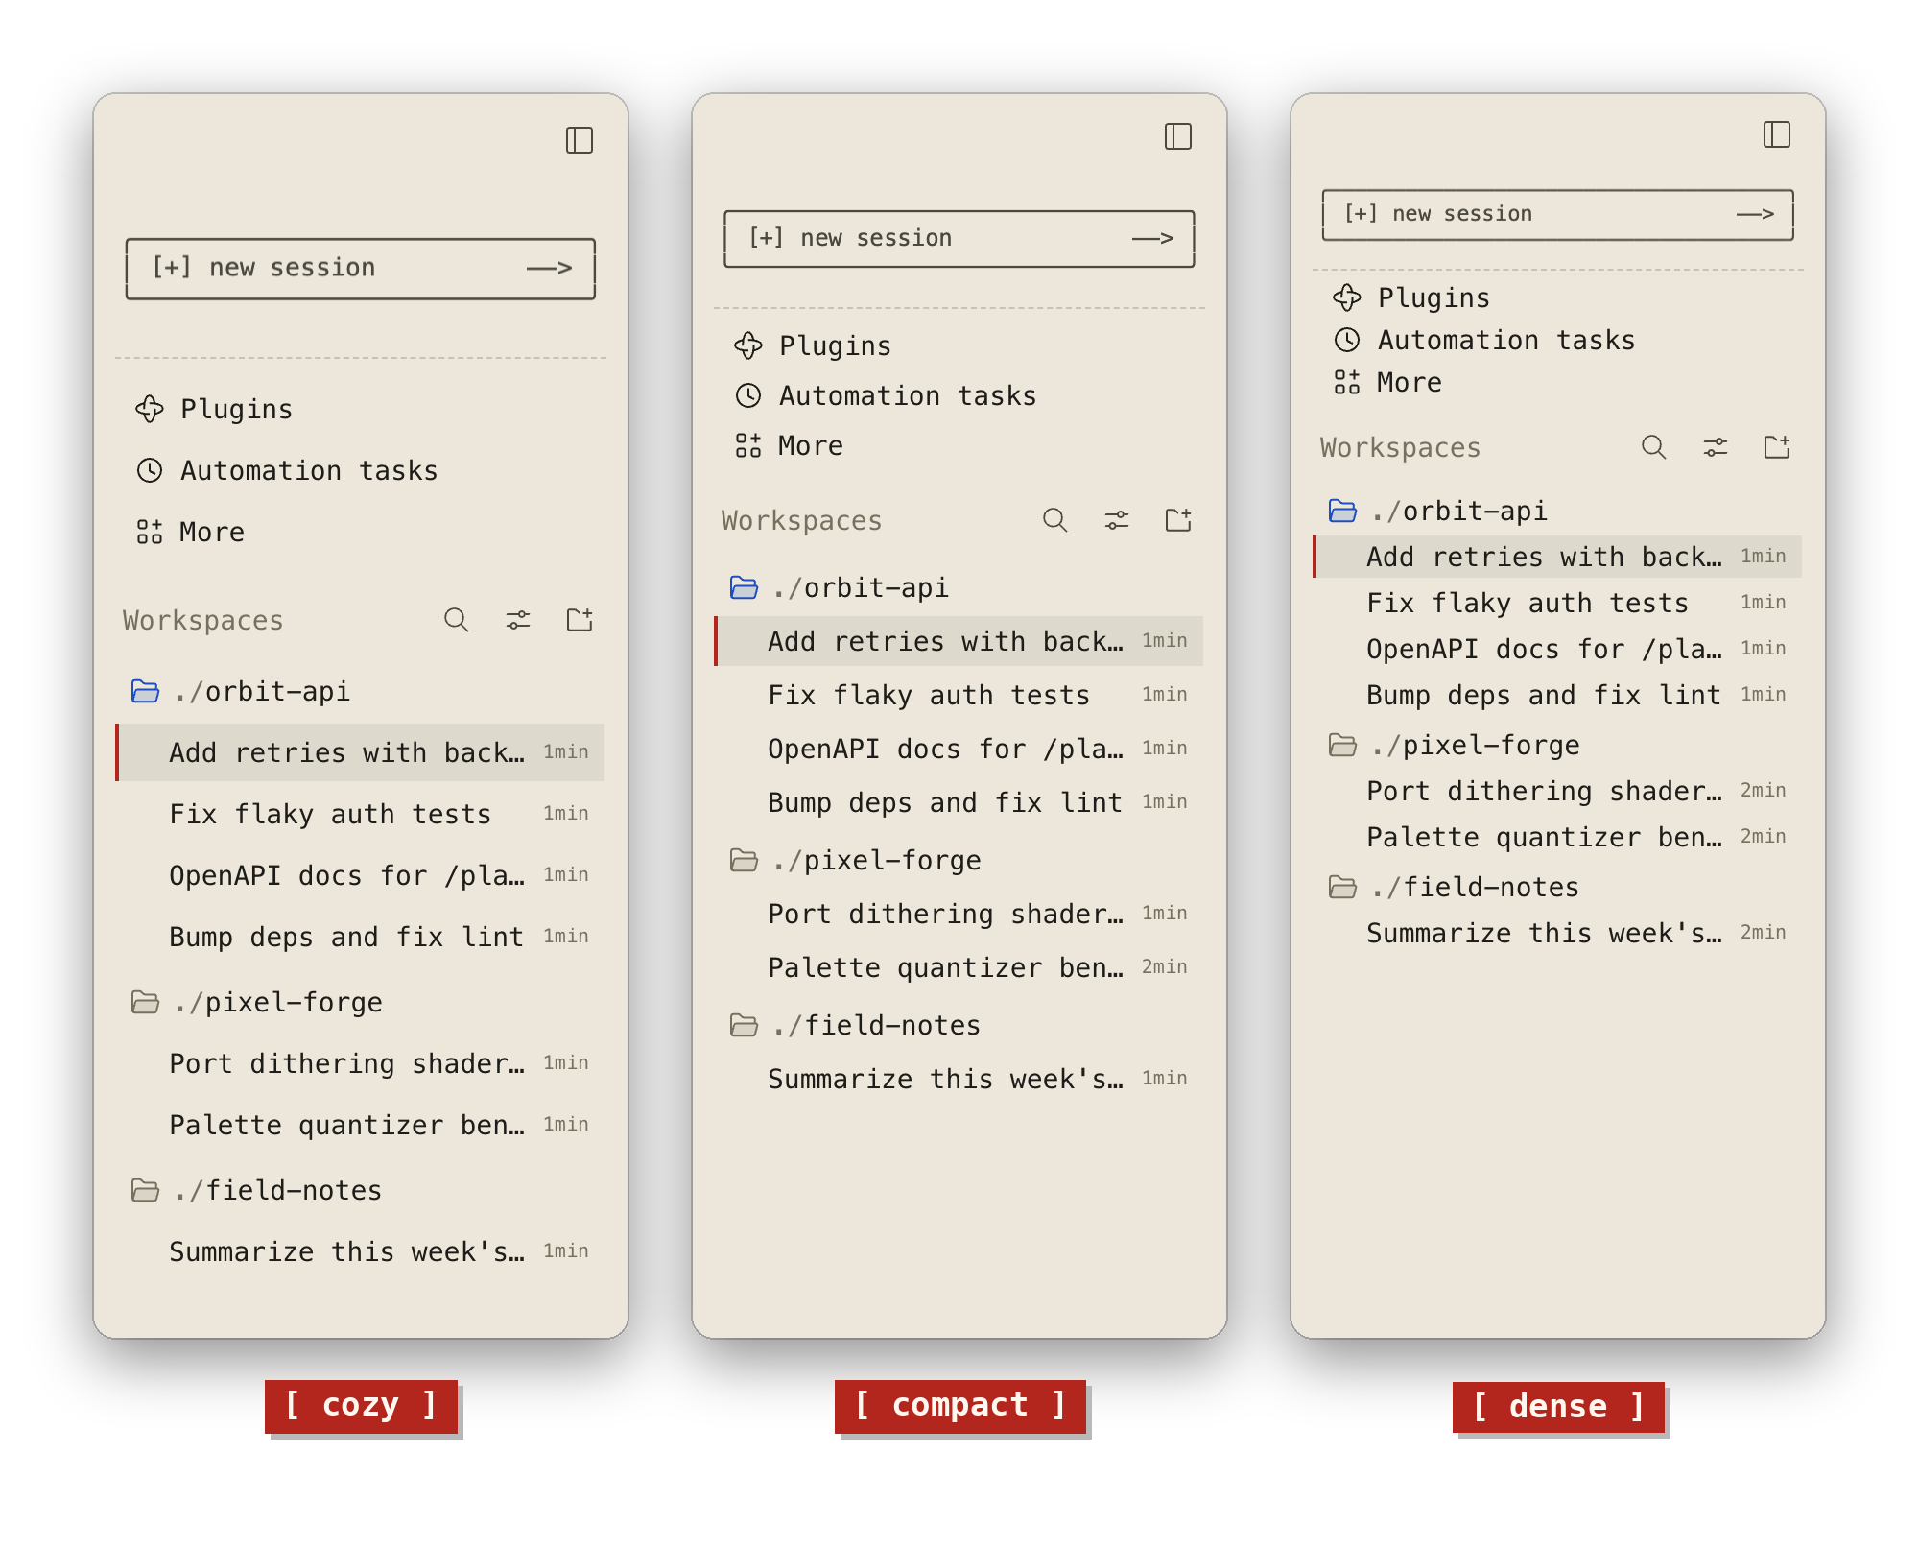Open filter sliders icon in dense panel
The height and width of the screenshot is (1547, 1919).
pyautogui.click(x=1716, y=447)
